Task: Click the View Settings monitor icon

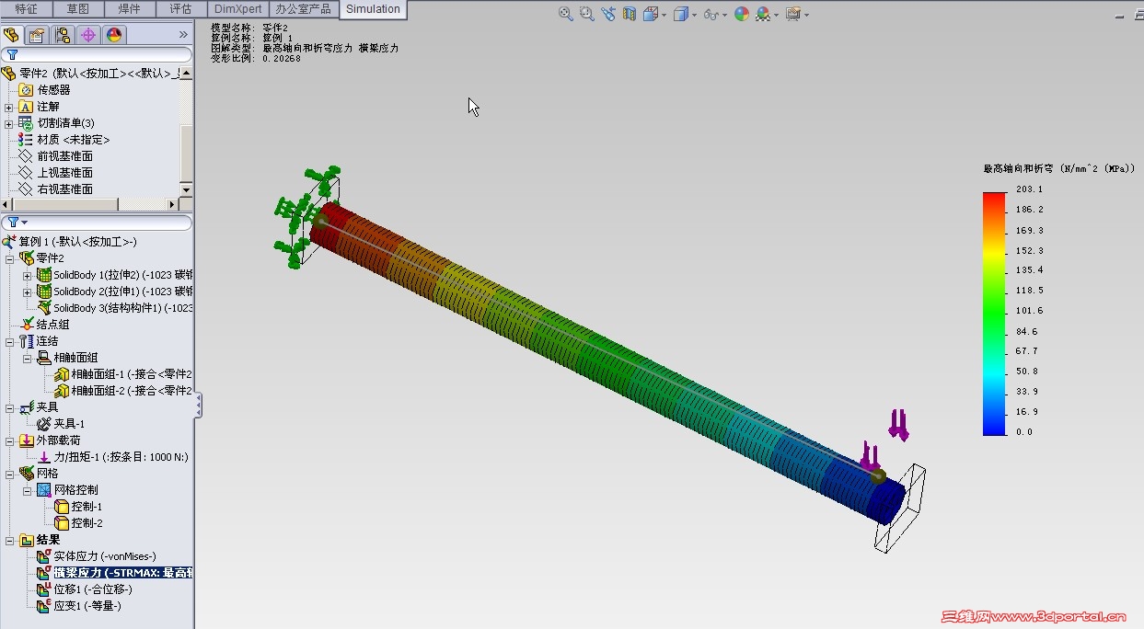Action: pyautogui.click(x=793, y=14)
